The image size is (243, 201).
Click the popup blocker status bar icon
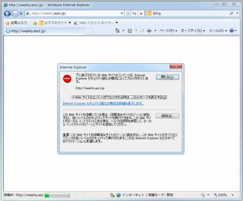pyautogui.click(x=112, y=195)
